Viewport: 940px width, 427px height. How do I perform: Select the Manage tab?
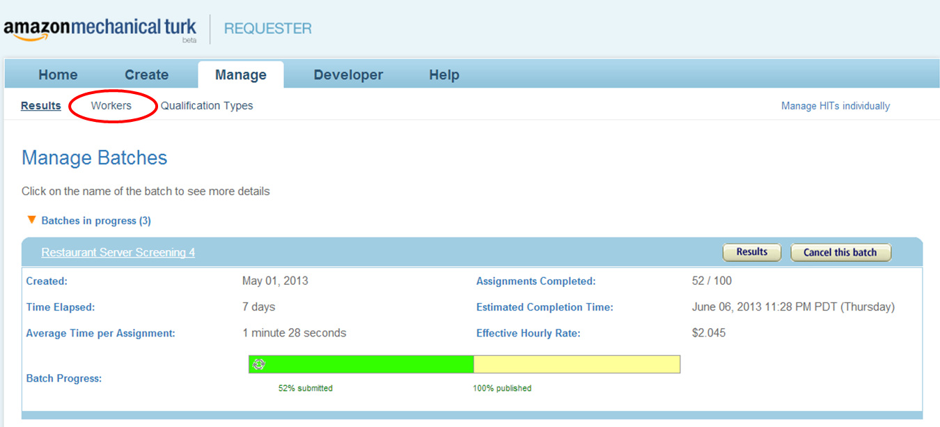(240, 75)
